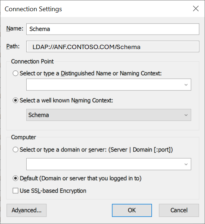The image size is (205, 224).
Task: Enable the Use SSL-based Encryption checkbox
Action: click(x=15, y=191)
